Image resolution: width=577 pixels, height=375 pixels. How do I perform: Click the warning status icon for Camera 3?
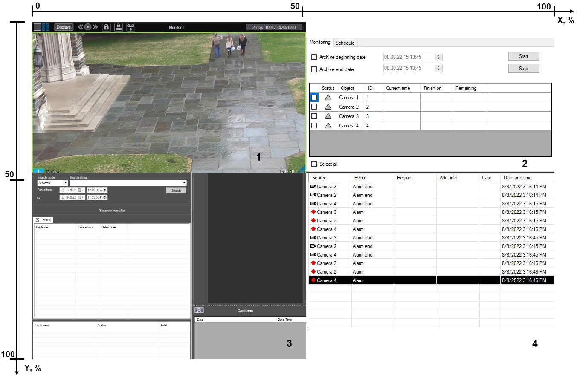[x=328, y=116]
